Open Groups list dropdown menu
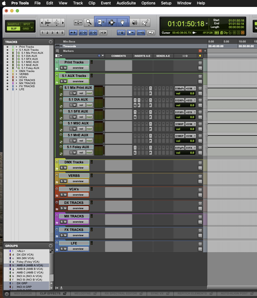The width and height of the screenshot is (257, 298). click(50, 246)
